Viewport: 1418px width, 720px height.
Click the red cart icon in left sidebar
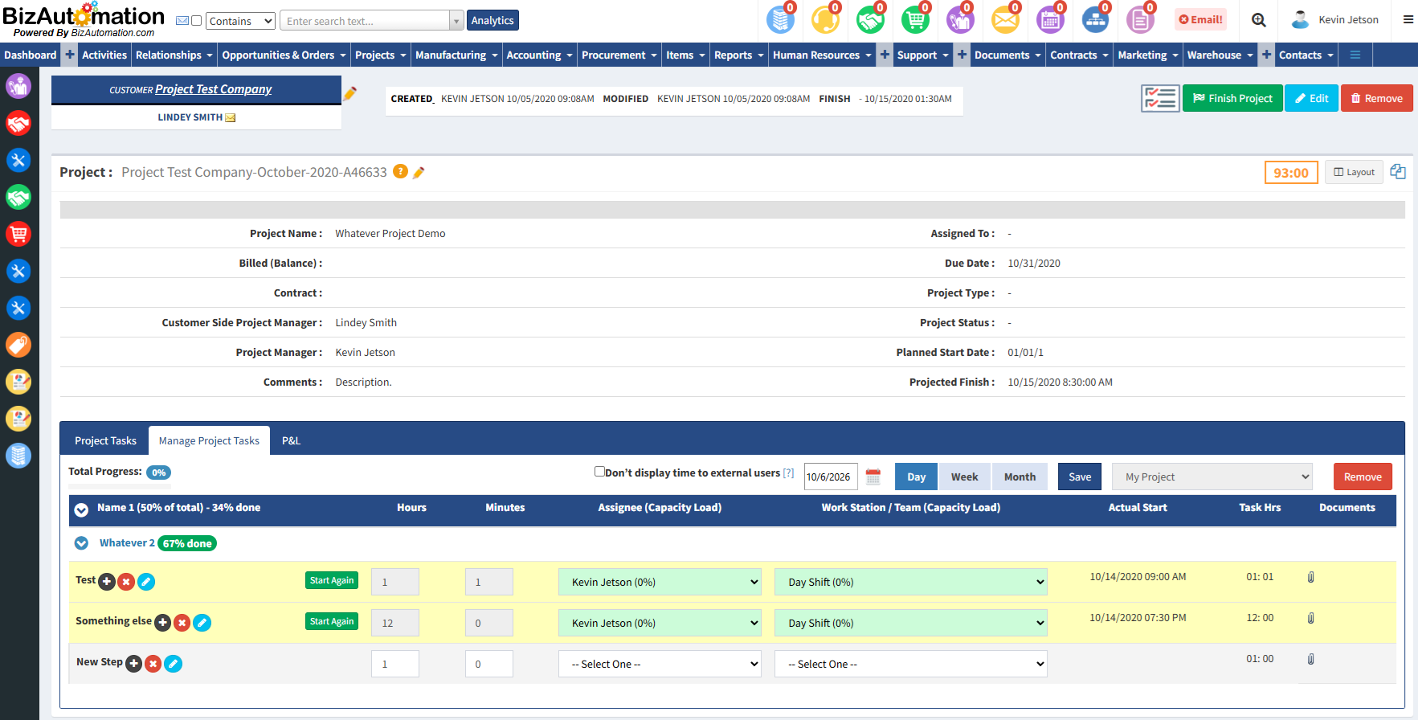click(x=18, y=234)
